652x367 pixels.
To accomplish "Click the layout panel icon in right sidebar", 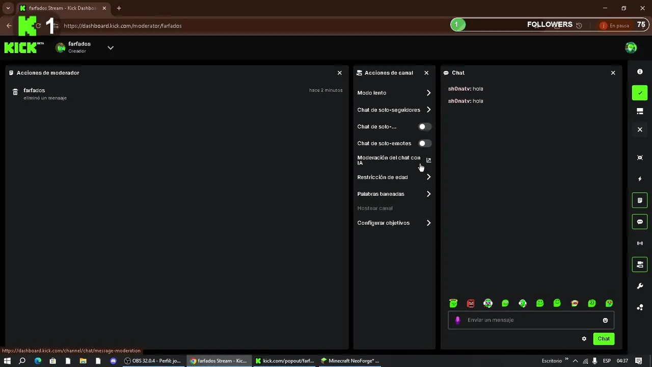I will (x=640, y=111).
